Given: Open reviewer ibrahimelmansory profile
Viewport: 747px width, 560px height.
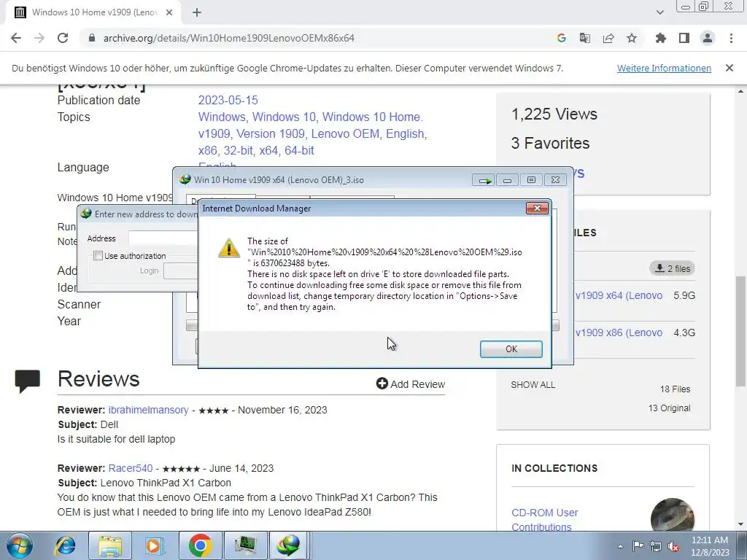Looking at the screenshot, I should [148, 410].
